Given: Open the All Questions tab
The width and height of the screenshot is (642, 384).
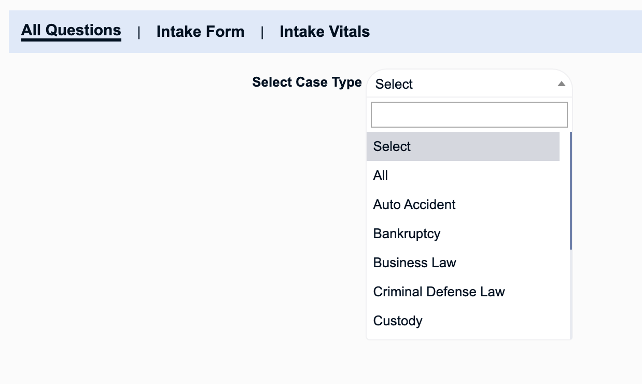Looking at the screenshot, I should (71, 30).
